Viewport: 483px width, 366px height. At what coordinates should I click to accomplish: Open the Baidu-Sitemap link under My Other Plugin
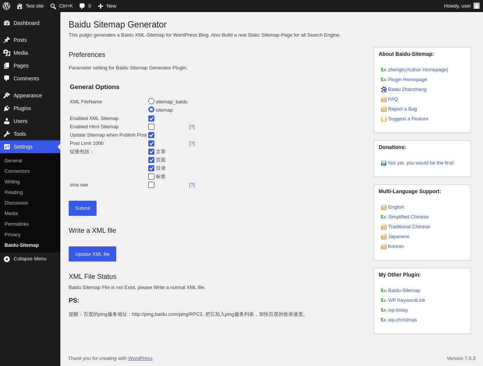coord(404,291)
